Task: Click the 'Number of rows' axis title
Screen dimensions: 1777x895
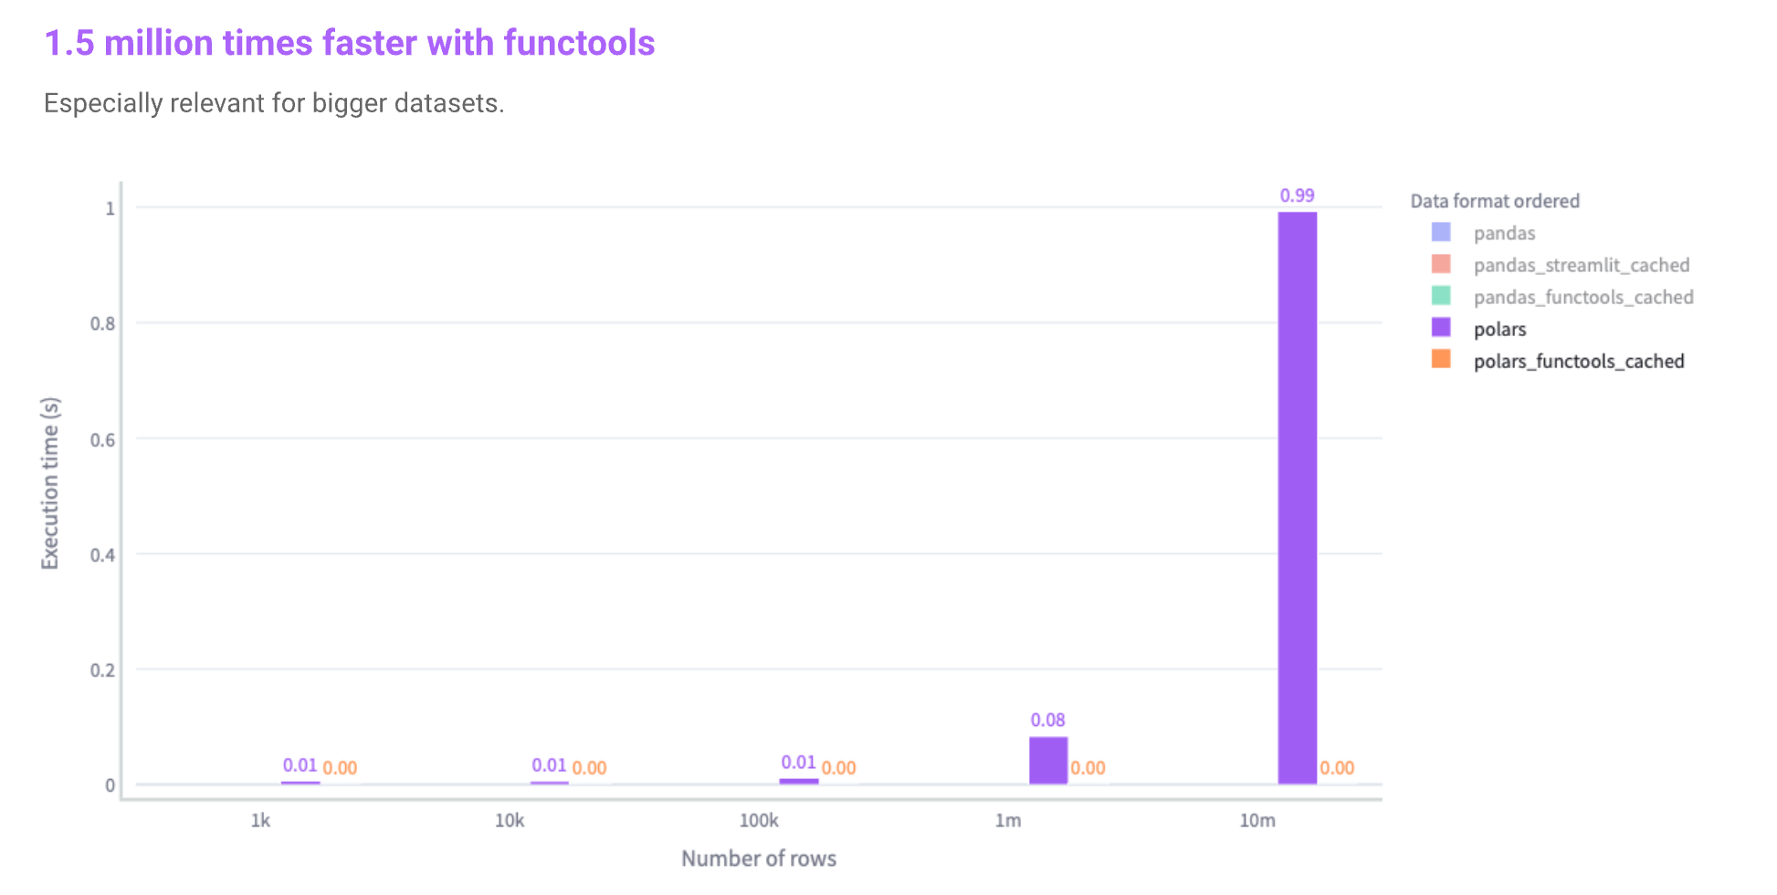Action: tap(758, 858)
